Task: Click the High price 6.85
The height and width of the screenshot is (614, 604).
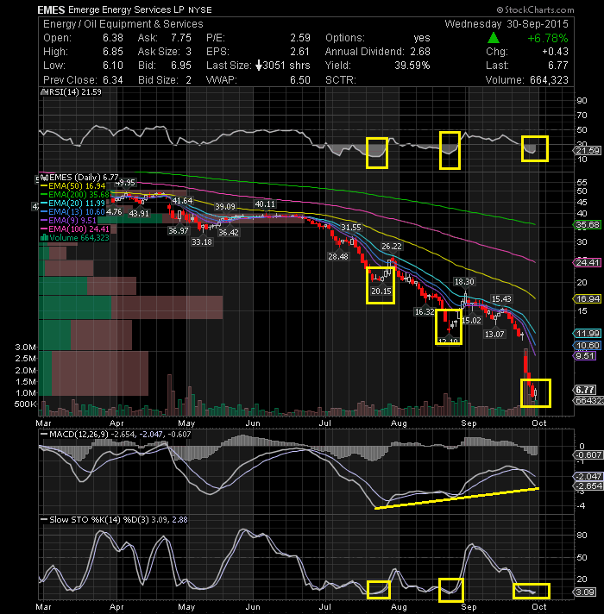Action: click(x=113, y=52)
